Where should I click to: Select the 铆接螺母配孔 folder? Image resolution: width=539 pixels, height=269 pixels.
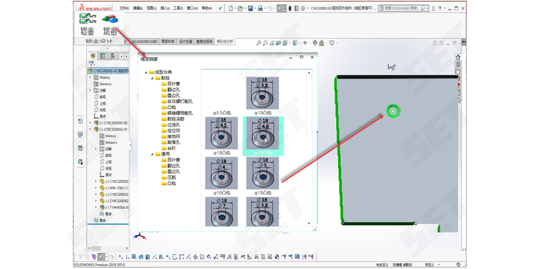point(177,113)
